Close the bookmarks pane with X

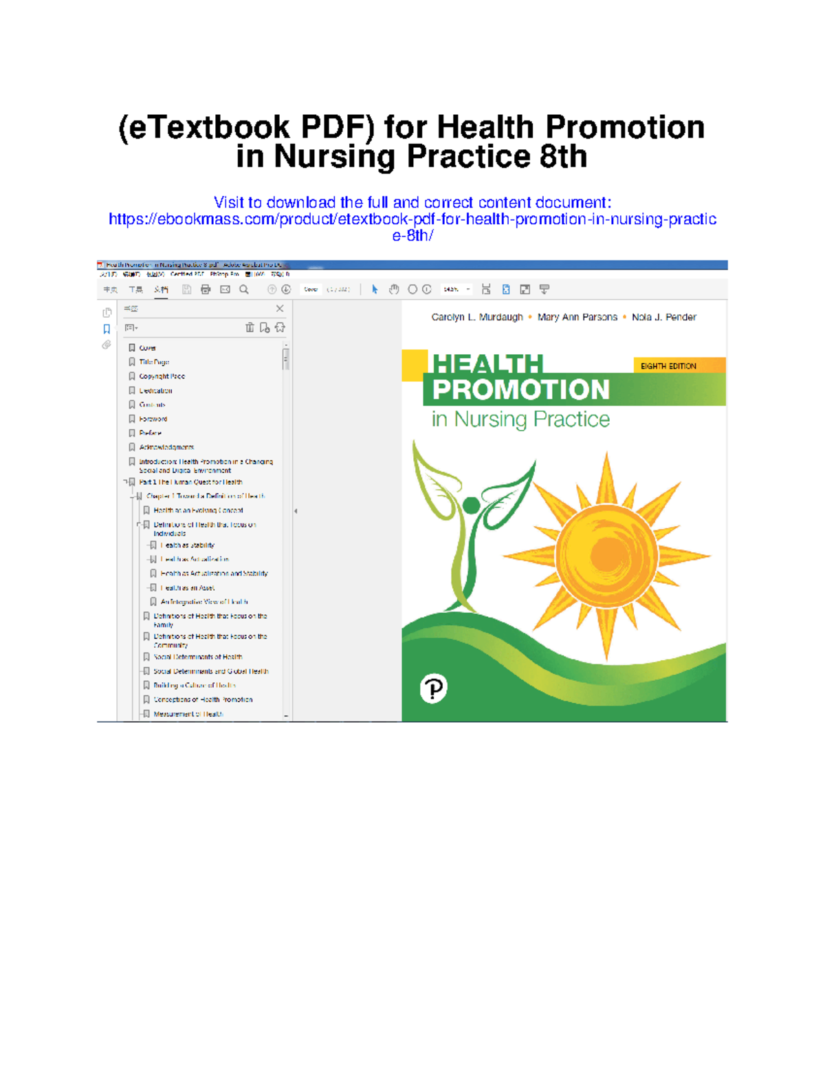280,309
